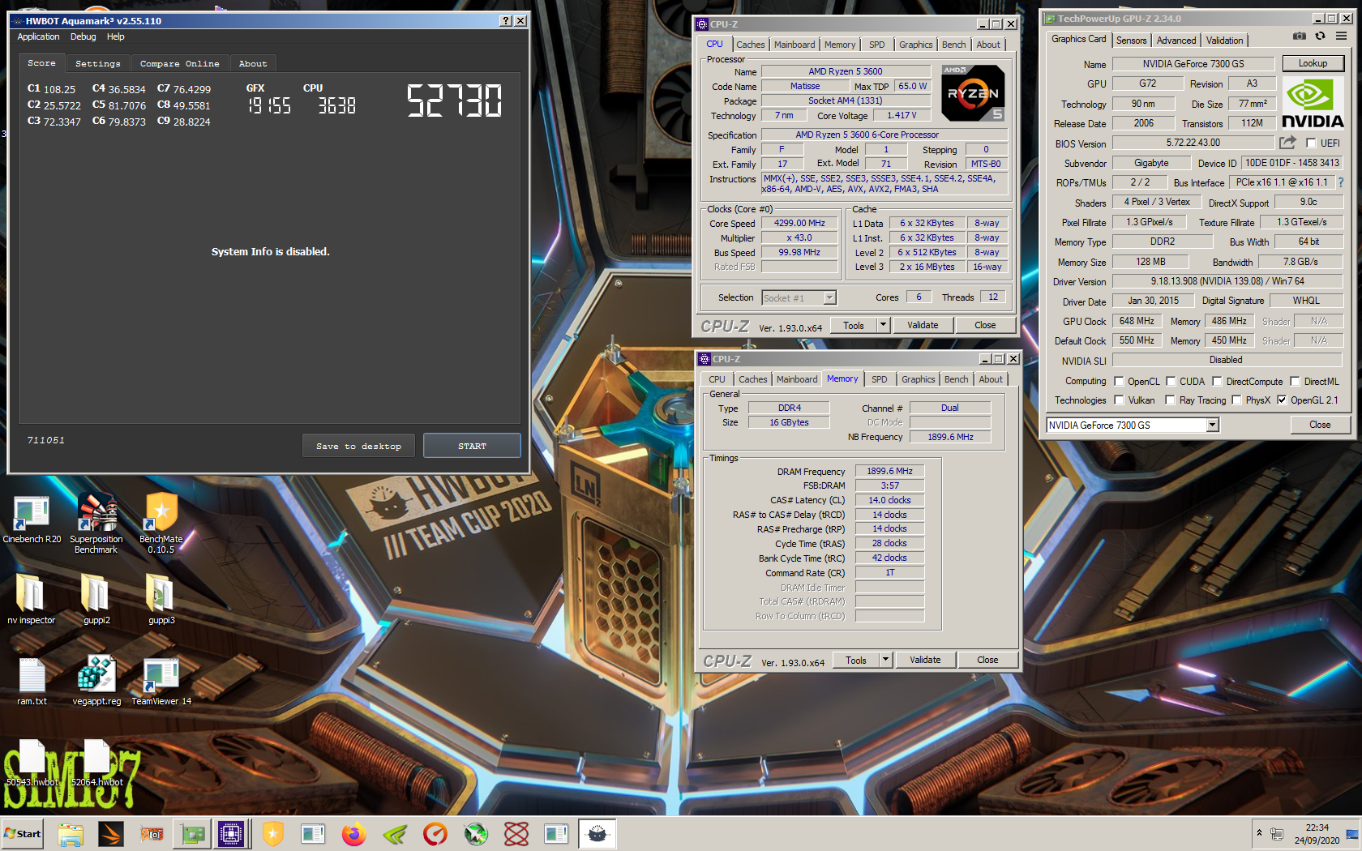The width and height of the screenshot is (1362, 851).
Task: Expand Tools arrow in upper CPU-Z window
Action: [883, 325]
